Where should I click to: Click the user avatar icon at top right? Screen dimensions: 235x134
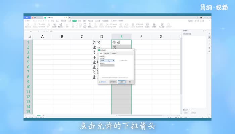pos(201,17)
